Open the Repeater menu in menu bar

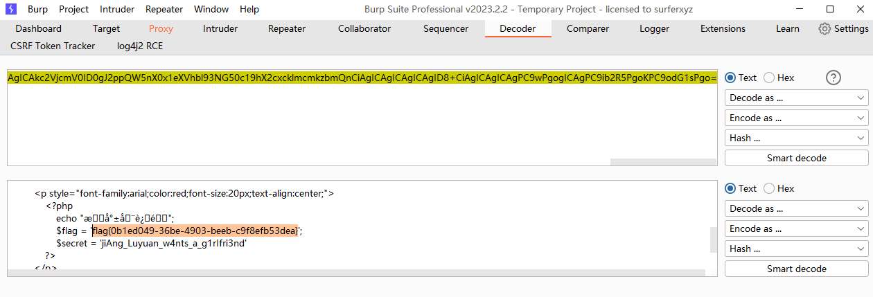click(x=164, y=9)
